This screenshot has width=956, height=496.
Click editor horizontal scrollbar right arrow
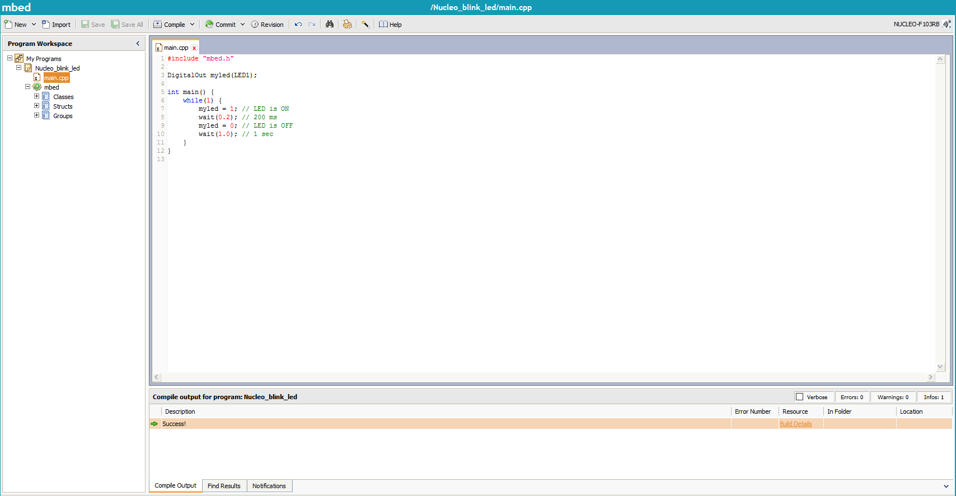931,377
